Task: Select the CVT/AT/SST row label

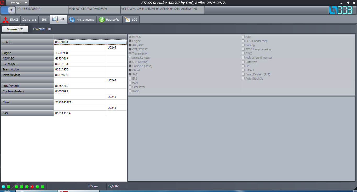Action: 27,64
